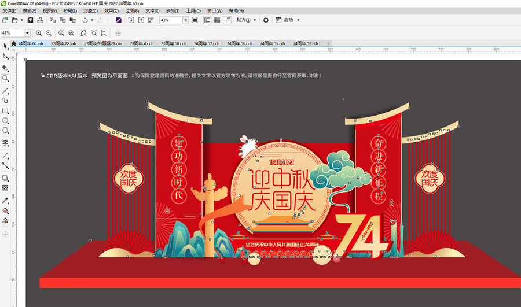The image size is (521, 307).
Task: Click the Zoom In magnifier
Action: (39, 33)
